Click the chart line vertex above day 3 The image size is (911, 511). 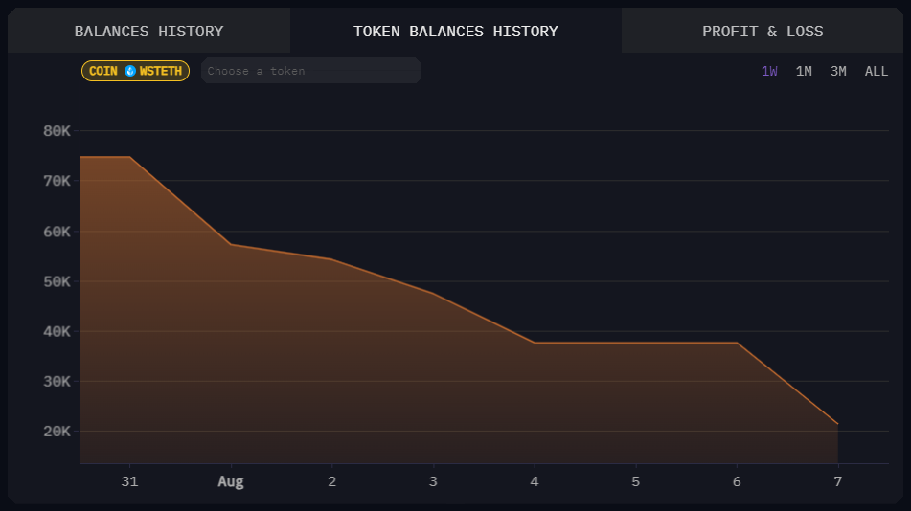433,293
